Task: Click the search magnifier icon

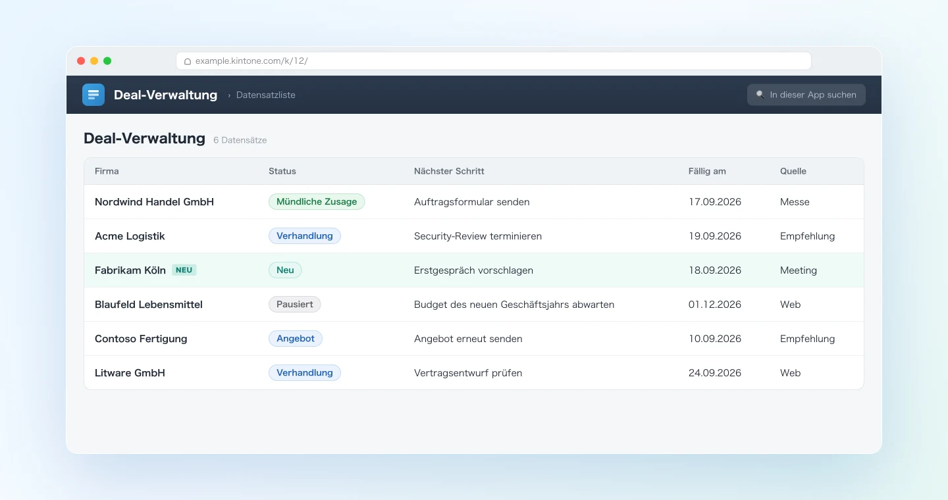Action: point(760,95)
